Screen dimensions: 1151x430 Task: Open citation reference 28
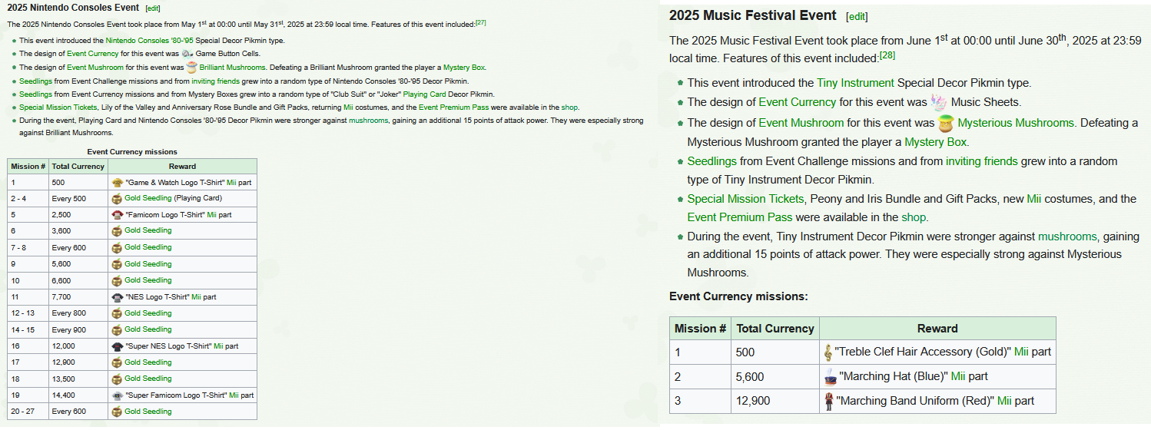coord(887,55)
